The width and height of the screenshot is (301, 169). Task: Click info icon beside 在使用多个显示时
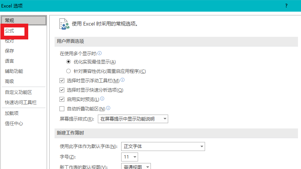(100, 53)
